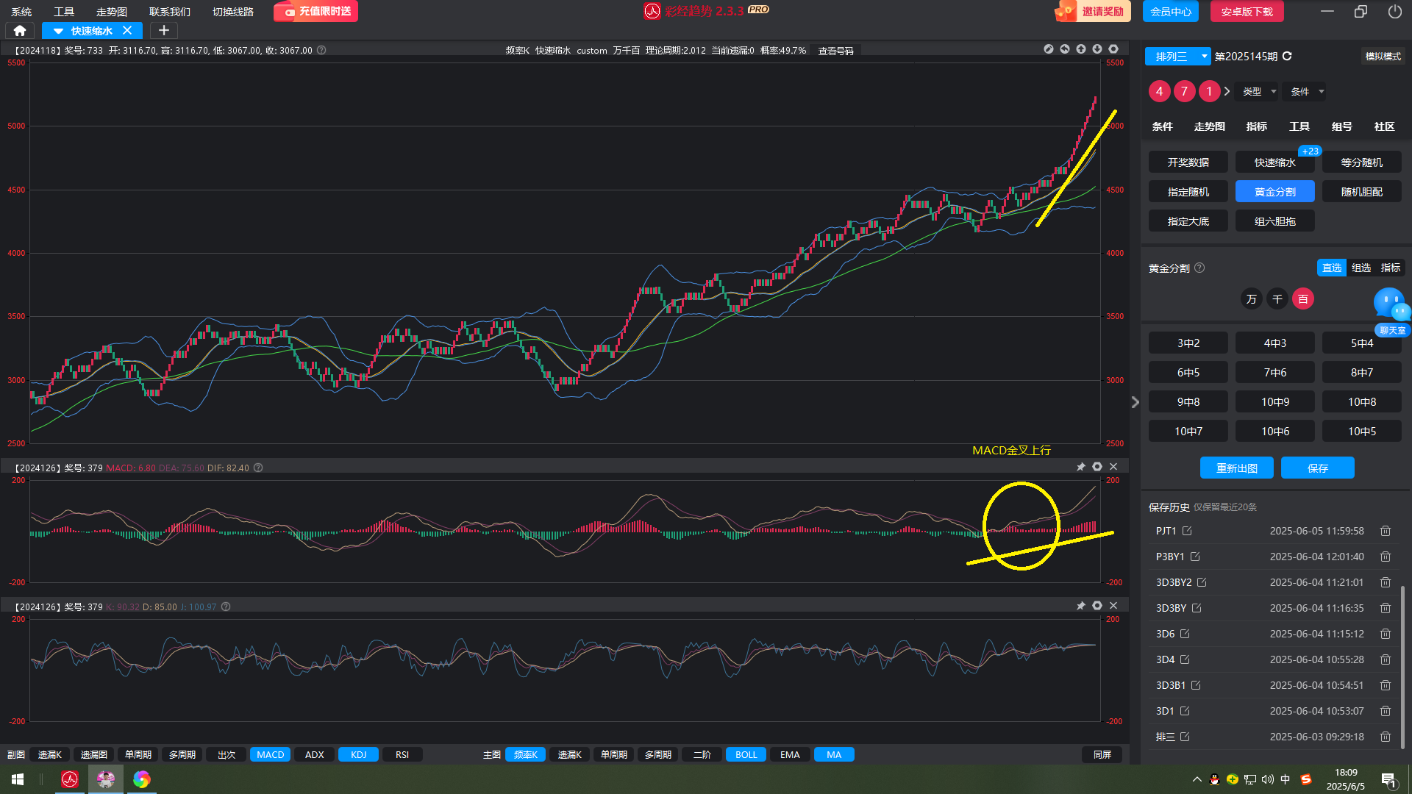Open MACD panel settings icon

1097,467
